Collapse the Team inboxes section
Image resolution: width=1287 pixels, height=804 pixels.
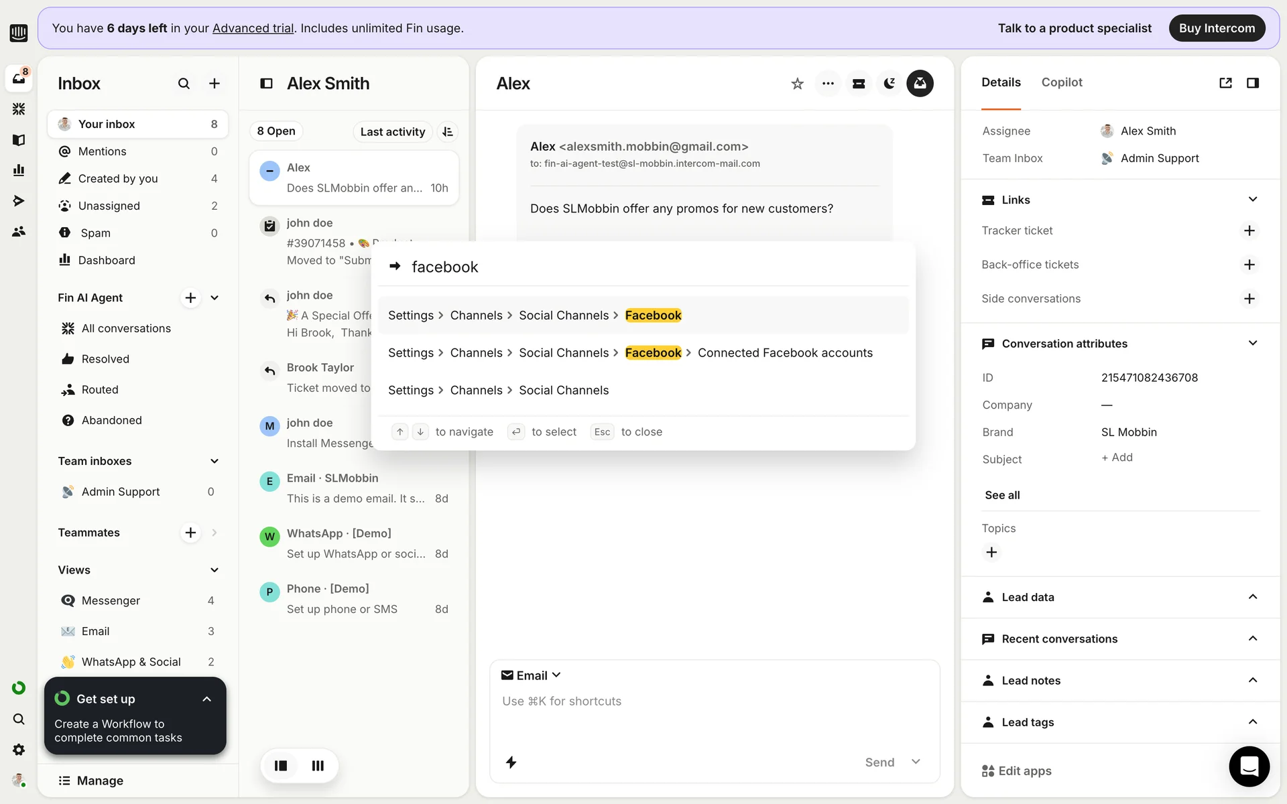click(x=214, y=461)
